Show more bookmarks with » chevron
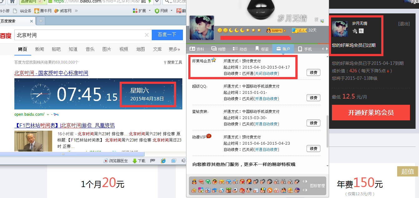 click(x=76, y=11)
